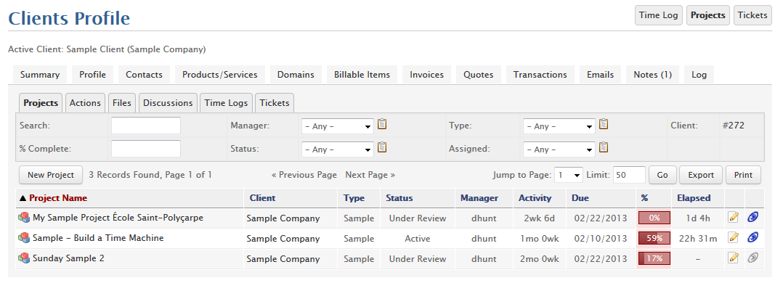The image size is (775, 283).
Task: Click clipboard icon beside Assigned filter
Action: 604,148
